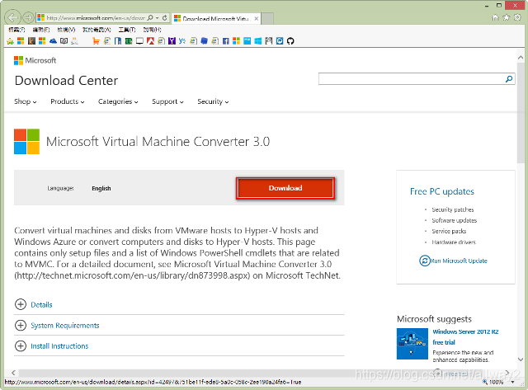
Task: Click the address bar search magnifier icon
Action: point(150,18)
